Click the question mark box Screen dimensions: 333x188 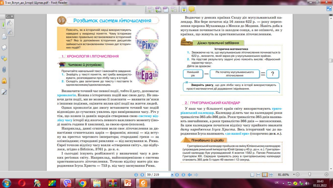[272, 74]
